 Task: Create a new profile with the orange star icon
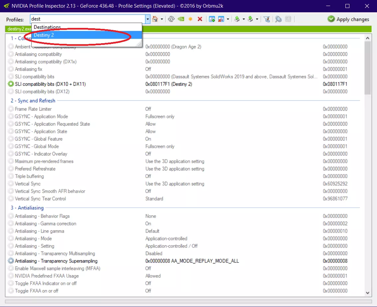[x=190, y=19]
